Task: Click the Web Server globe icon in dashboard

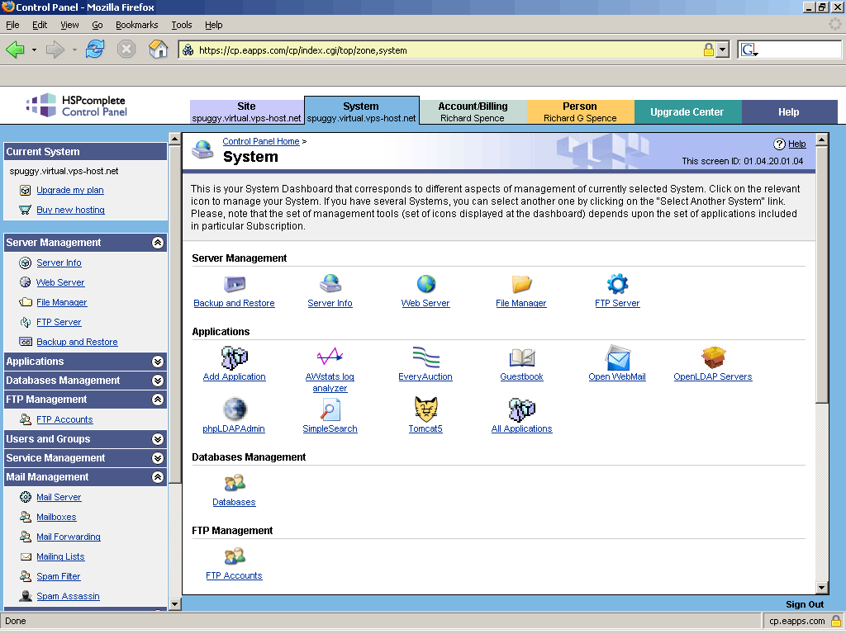Action: point(425,284)
